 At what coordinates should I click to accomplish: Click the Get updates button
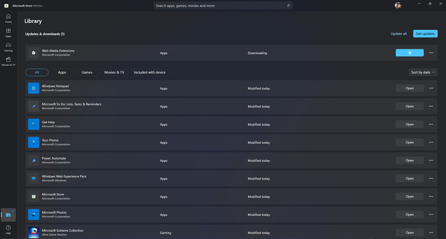(425, 33)
